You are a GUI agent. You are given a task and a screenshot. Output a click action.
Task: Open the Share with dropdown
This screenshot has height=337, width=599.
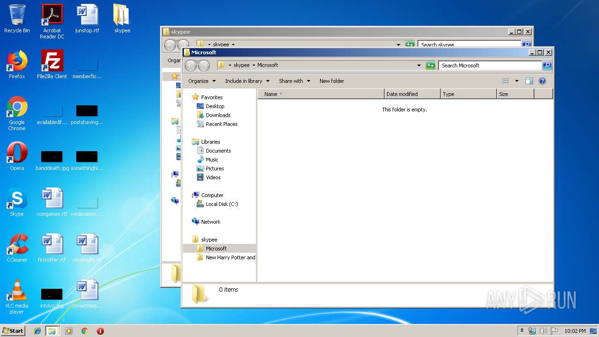pyautogui.click(x=294, y=81)
